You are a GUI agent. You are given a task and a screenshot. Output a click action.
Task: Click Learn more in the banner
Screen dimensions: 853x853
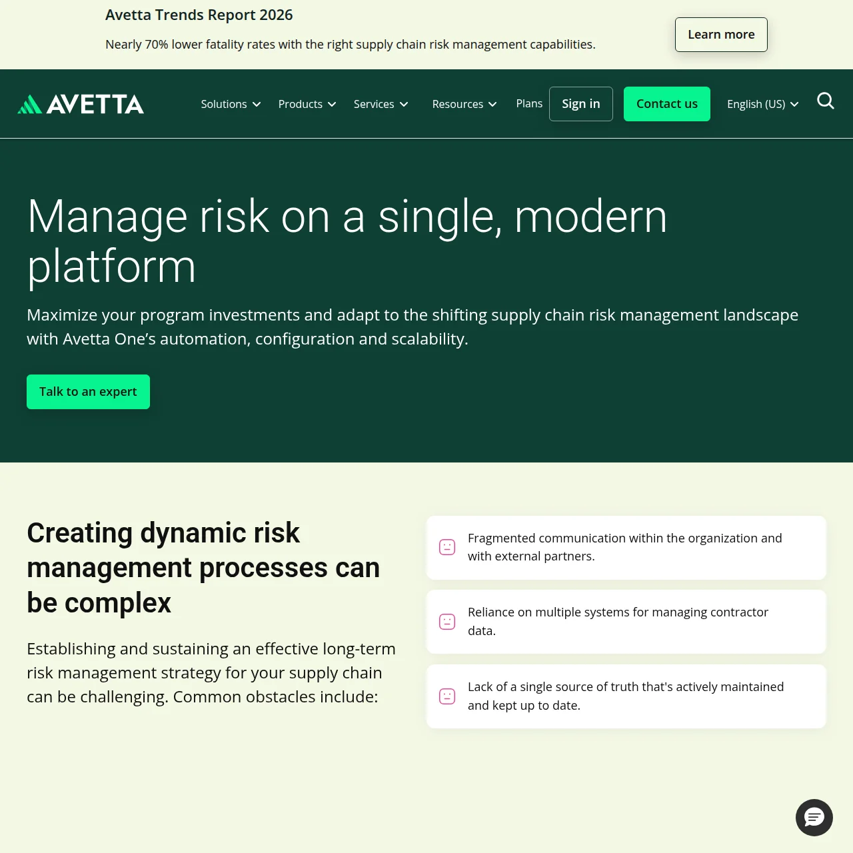[721, 35]
